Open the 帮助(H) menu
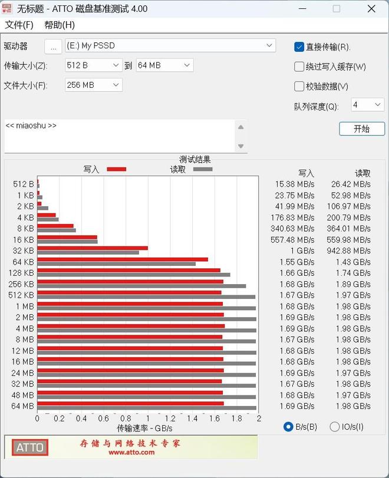Viewport: 389px width, 478px height. click(x=60, y=25)
